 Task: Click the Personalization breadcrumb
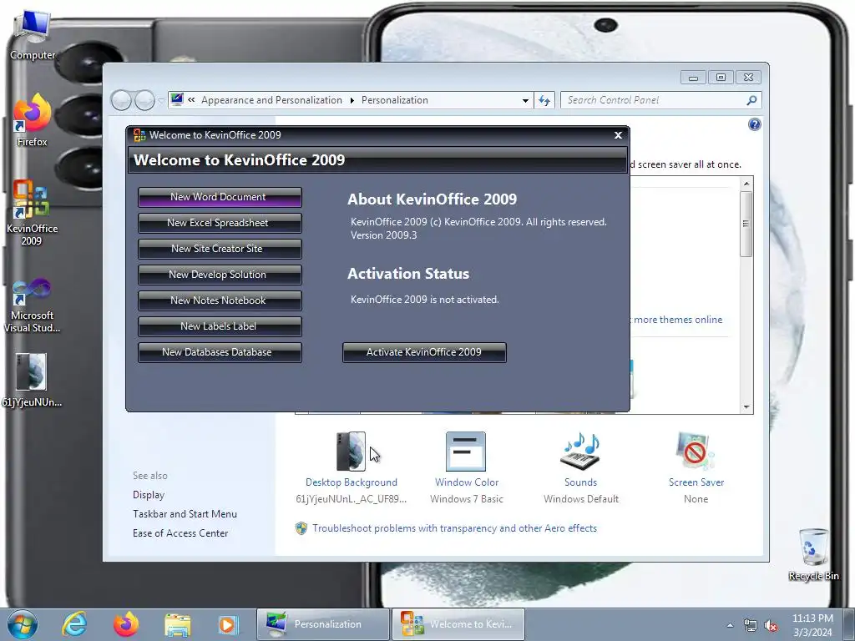(x=395, y=100)
